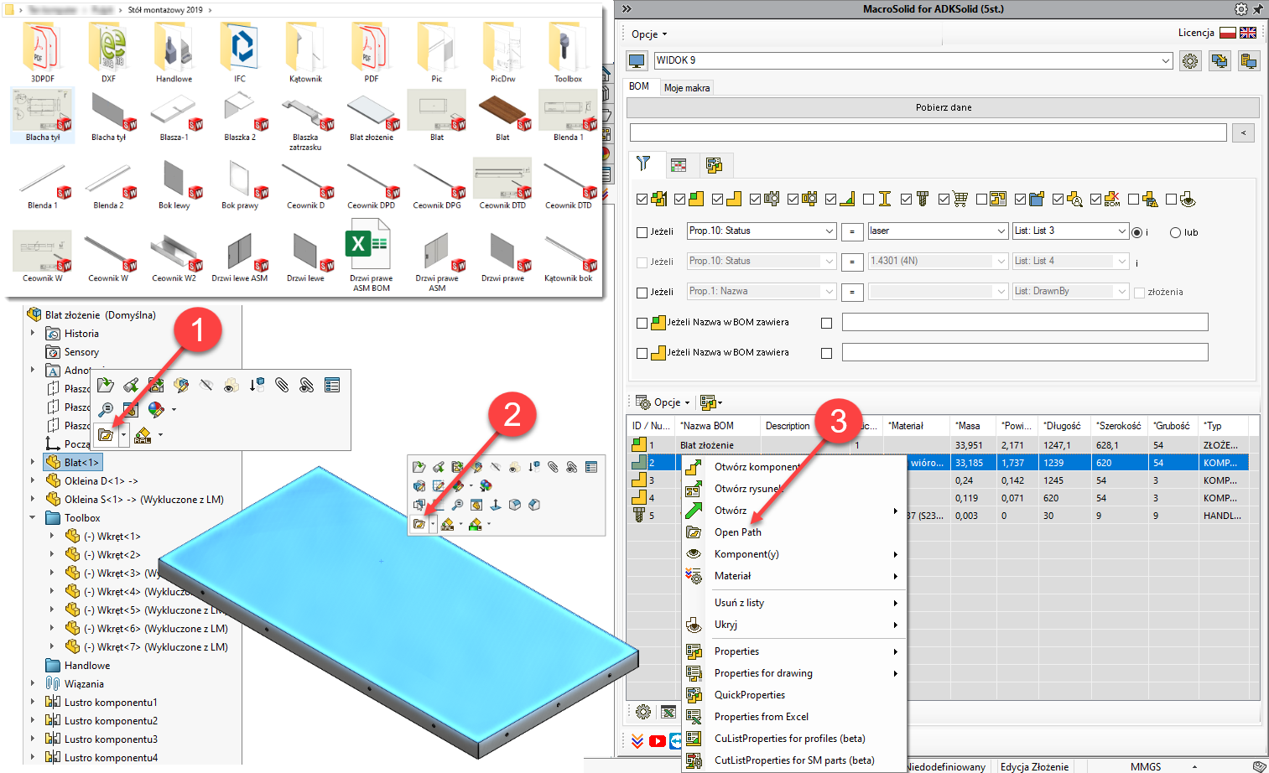Click the search input field under Pobierz dane
Viewport: 1269px width, 773px height.
tap(928, 132)
